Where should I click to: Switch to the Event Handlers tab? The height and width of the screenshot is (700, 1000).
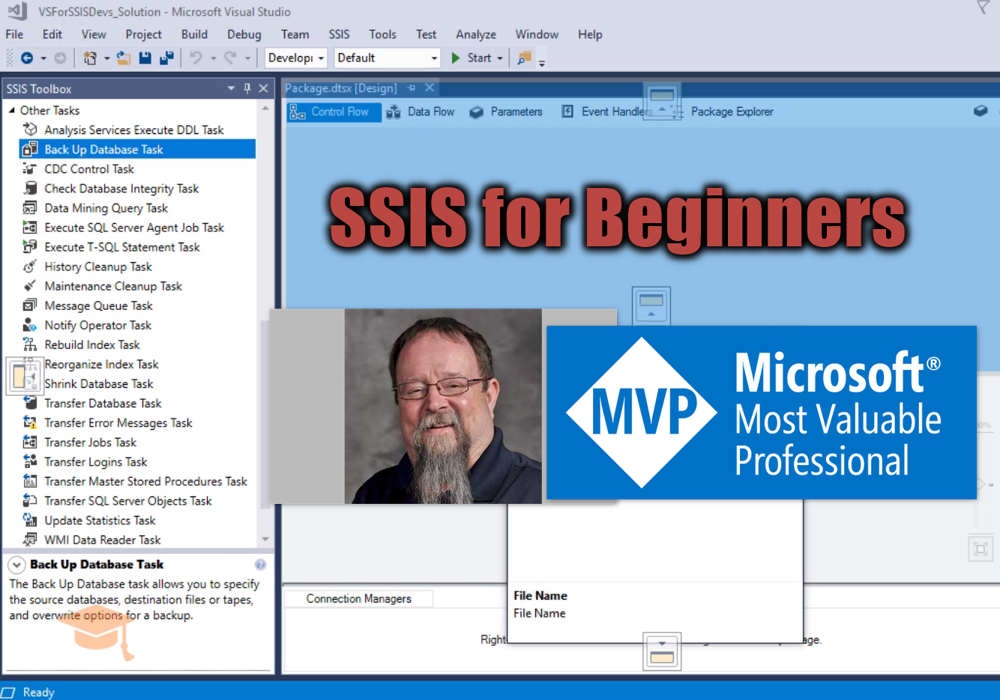(608, 112)
